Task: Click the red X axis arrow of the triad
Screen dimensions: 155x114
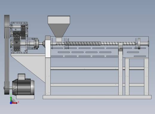Action: (x=15, y=103)
